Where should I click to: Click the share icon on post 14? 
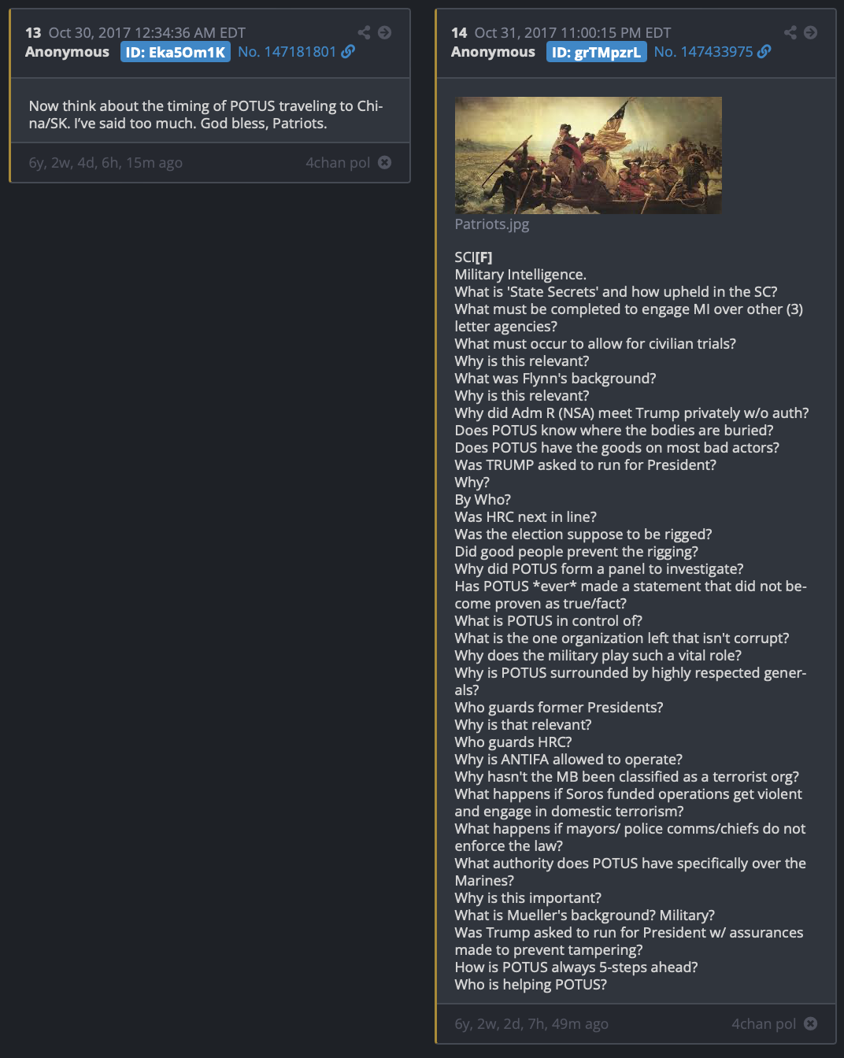pyautogui.click(x=790, y=32)
